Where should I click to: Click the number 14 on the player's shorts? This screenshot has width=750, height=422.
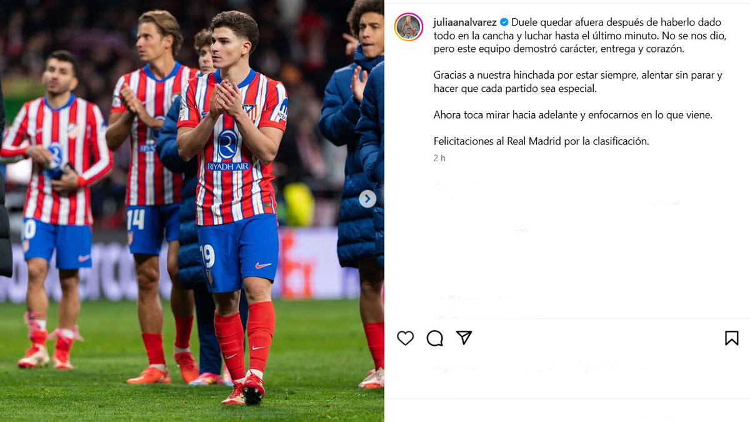click(x=136, y=219)
